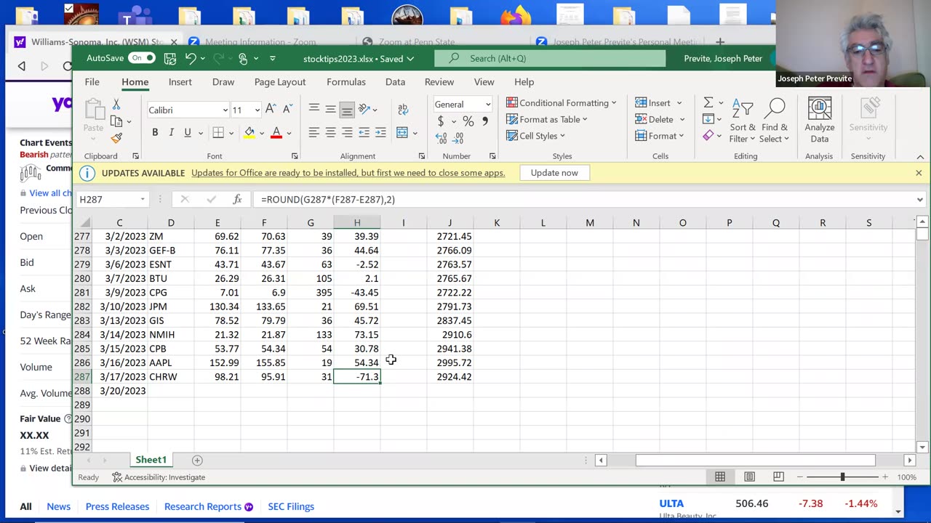Open the File menu
The height and width of the screenshot is (523, 931).
[92, 82]
